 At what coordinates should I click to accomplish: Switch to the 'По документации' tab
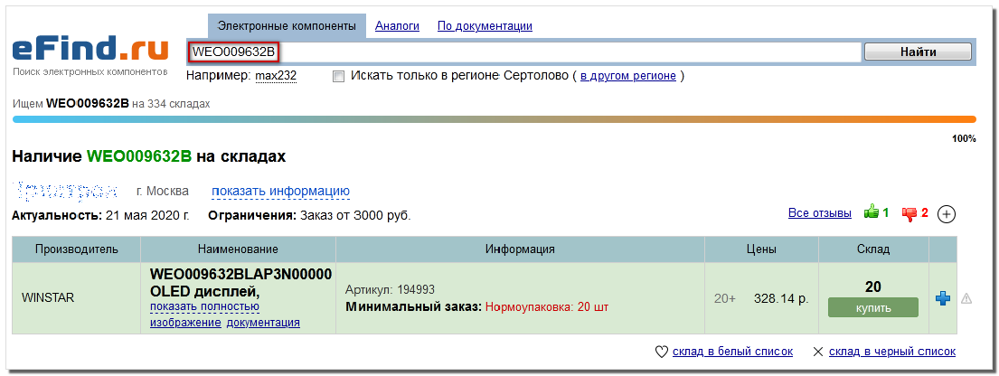click(485, 26)
